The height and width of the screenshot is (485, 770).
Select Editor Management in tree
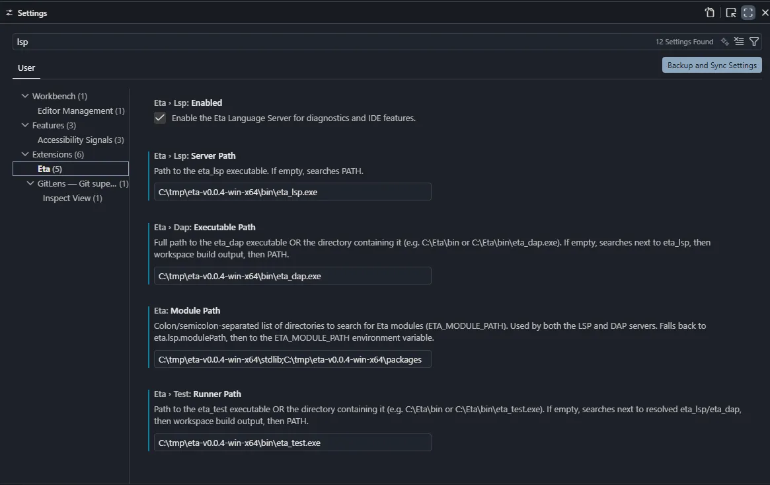[81, 111]
